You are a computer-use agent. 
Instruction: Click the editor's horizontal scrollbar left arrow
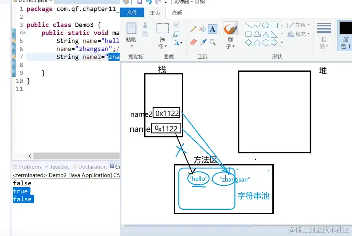[x=30, y=156]
